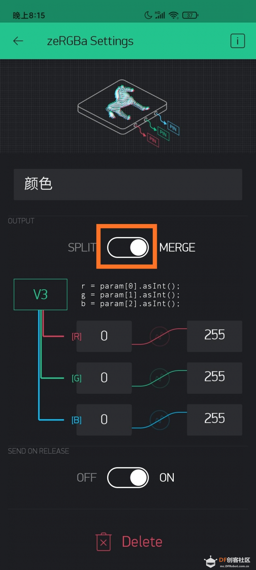Tap the red channel curve icon
Screen dimensions: 256x570
pos(159,336)
